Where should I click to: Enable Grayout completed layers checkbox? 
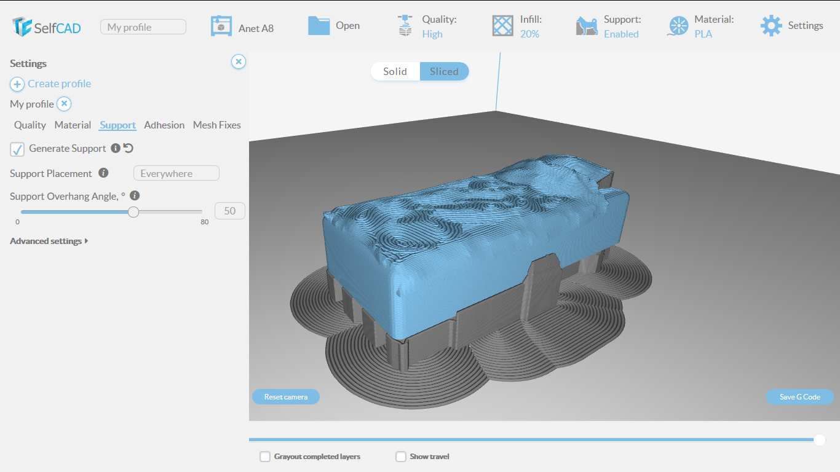(x=265, y=457)
